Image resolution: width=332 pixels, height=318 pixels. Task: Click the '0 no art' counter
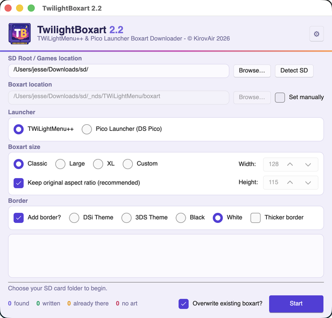127,303
